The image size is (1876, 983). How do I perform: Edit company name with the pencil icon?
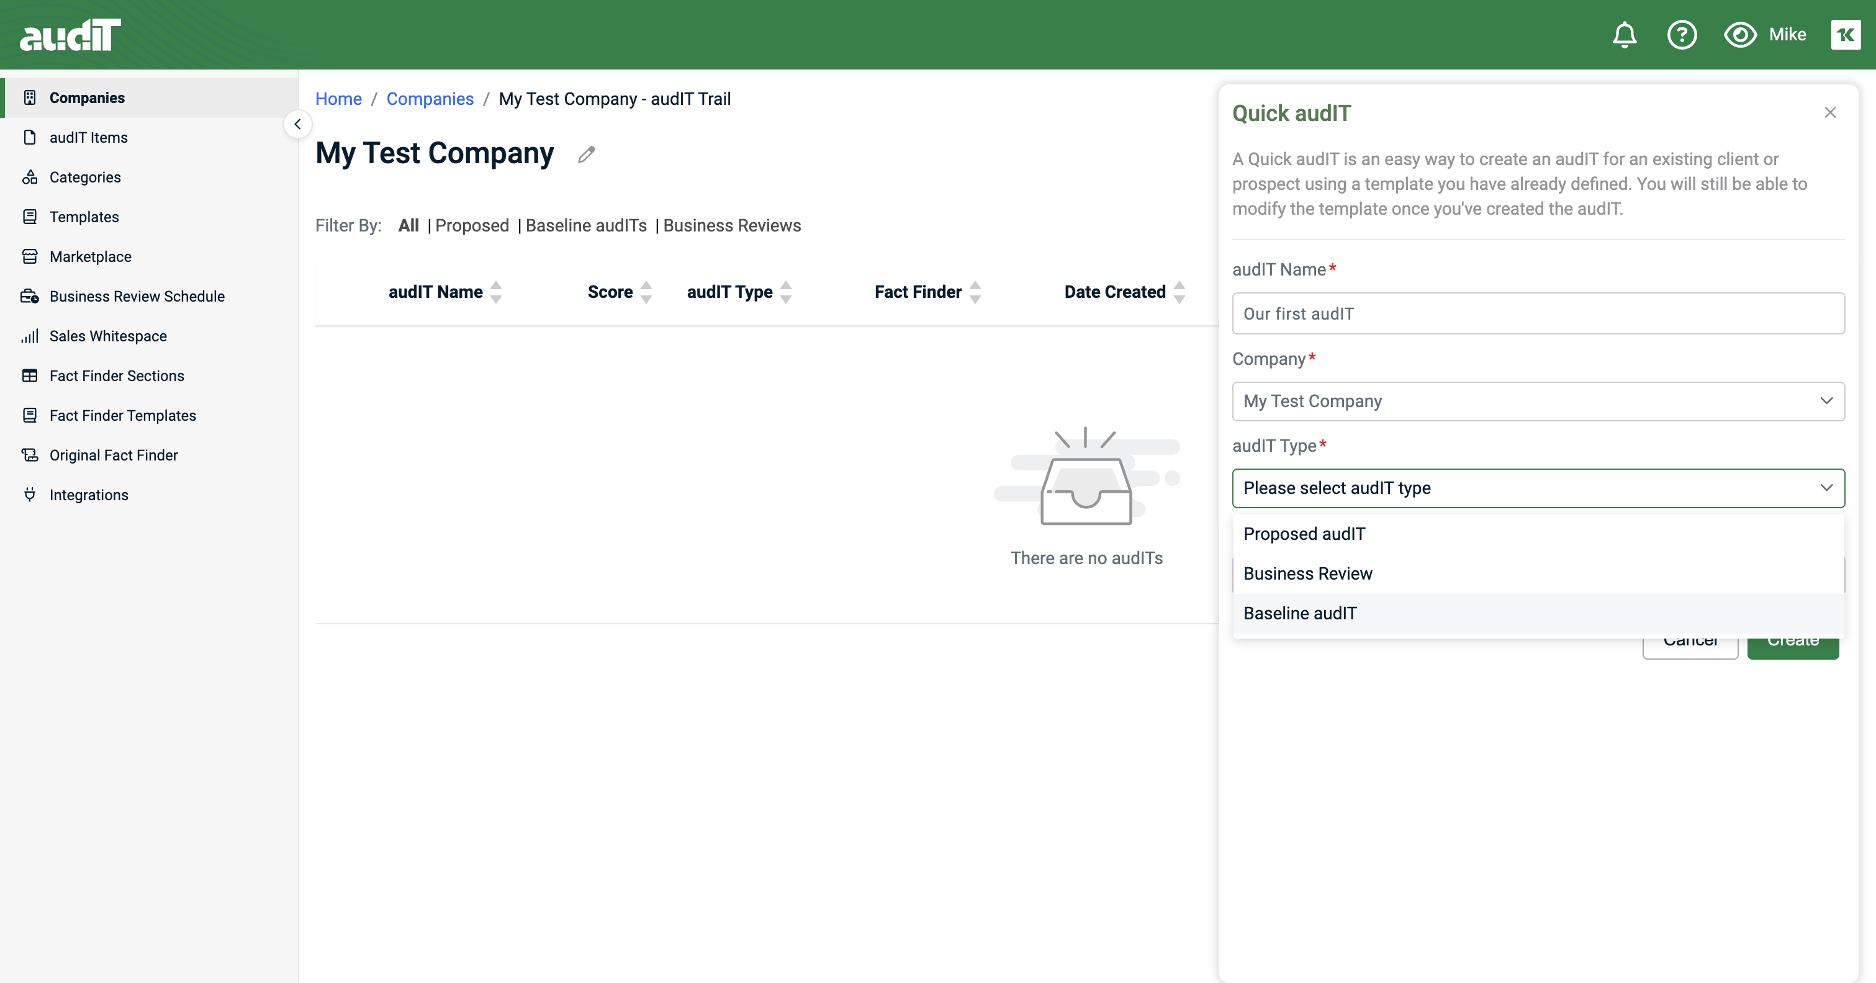tap(586, 155)
